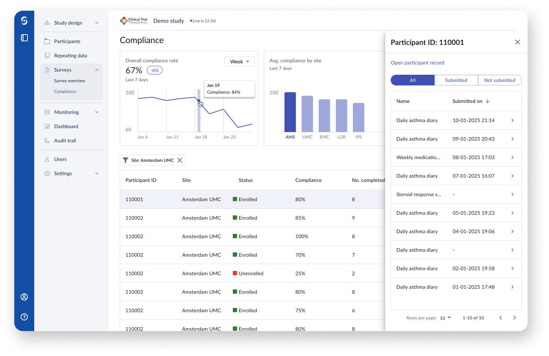Click the Users person icon

coord(47,159)
